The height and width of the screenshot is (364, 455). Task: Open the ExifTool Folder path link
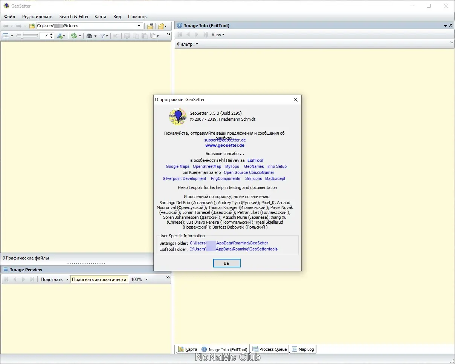click(x=234, y=249)
